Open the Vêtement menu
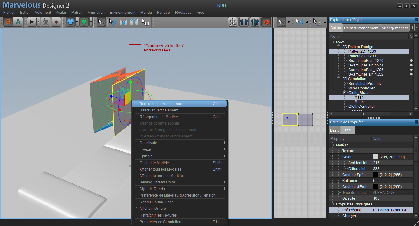The height and width of the screenshot is (226, 419). pos(43,13)
